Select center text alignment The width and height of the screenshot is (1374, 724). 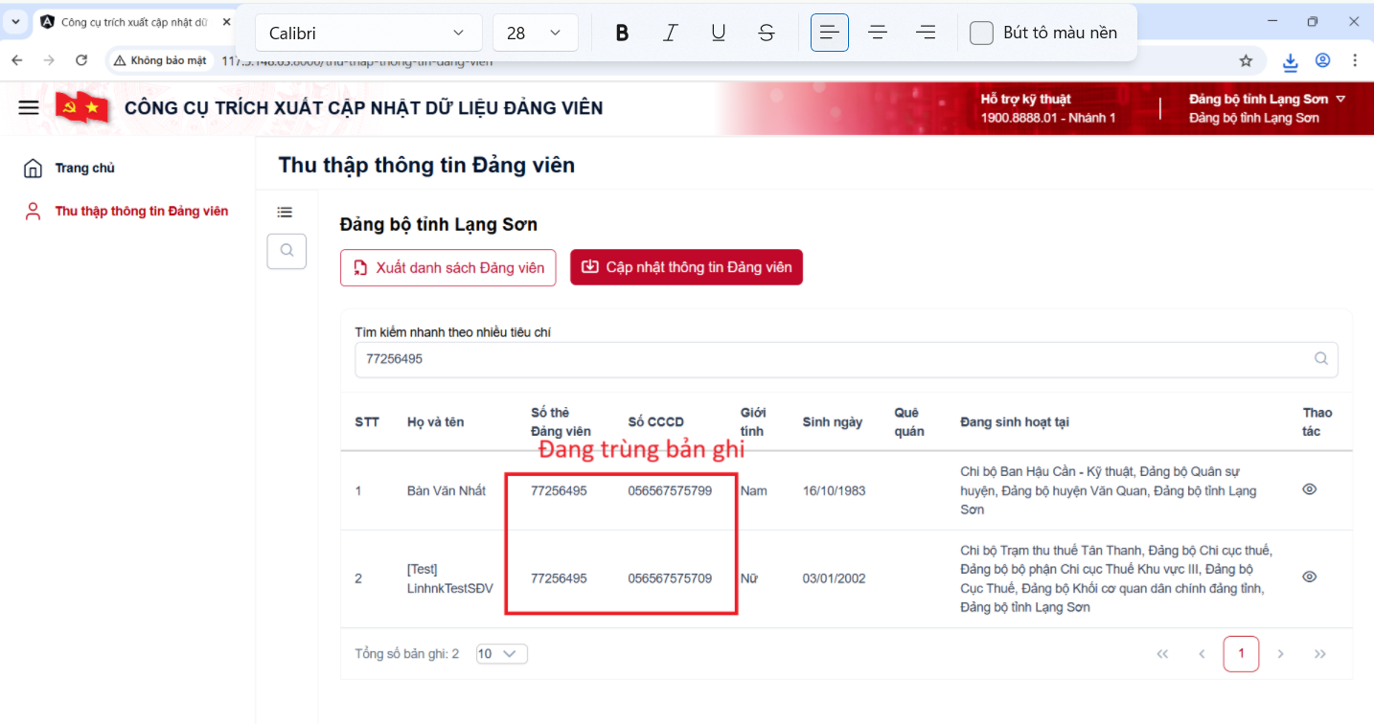pos(877,32)
